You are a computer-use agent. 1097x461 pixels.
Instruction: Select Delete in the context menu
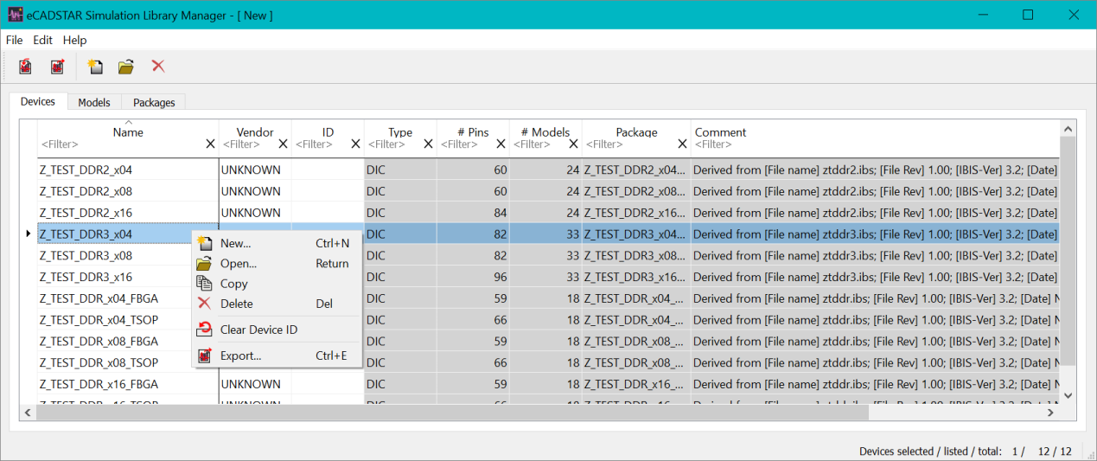[277, 304]
